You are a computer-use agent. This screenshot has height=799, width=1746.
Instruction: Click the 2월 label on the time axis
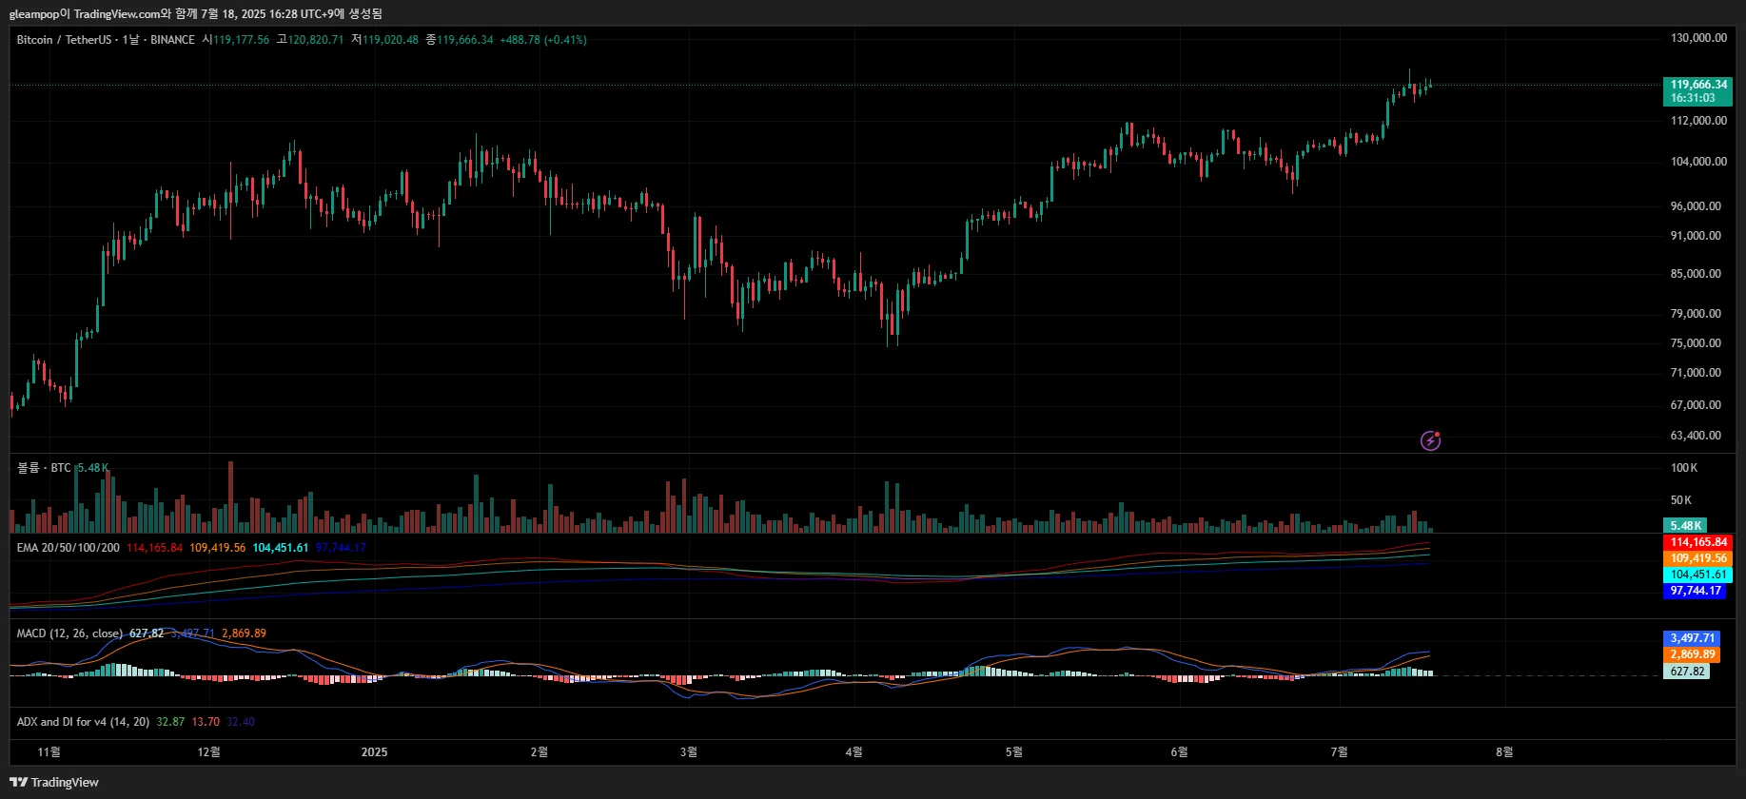point(539,752)
